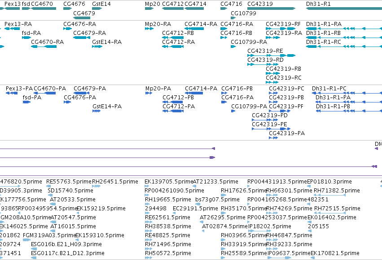The width and height of the screenshot is (382, 260).
Task: Click transcript CG4714-RA
Action: pyautogui.click(x=201, y=24)
